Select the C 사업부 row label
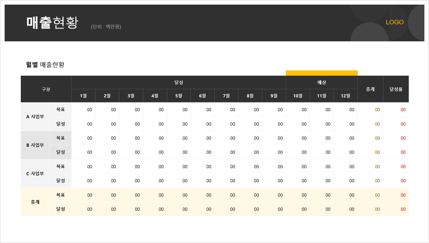The width and height of the screenshot is (429, 243). (x=35, y=173)
